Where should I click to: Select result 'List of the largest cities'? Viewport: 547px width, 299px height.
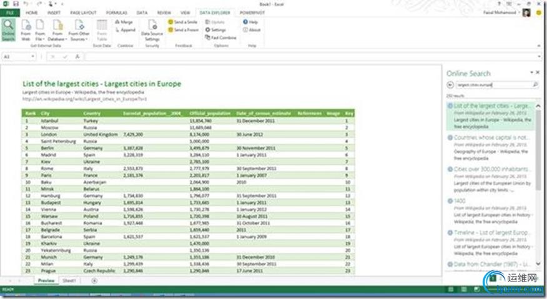pos(490,116)
